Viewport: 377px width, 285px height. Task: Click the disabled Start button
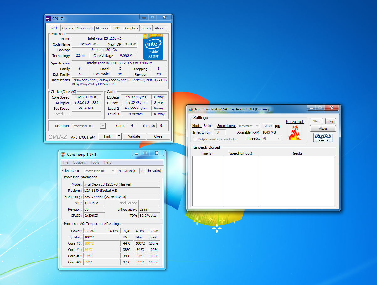coord(316,121)
